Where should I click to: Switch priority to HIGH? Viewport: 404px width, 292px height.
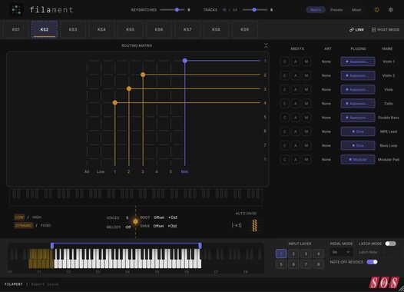coord(37,217)
